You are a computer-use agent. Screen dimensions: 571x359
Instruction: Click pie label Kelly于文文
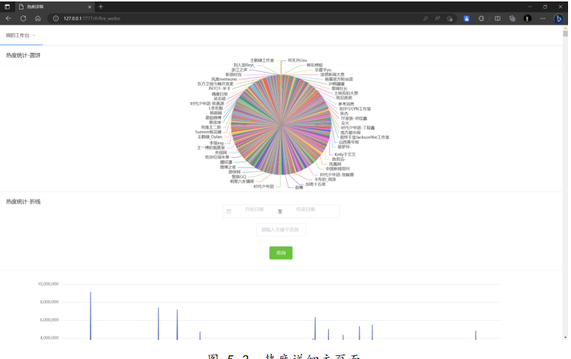pyautogui.click(x=345, y=154)
